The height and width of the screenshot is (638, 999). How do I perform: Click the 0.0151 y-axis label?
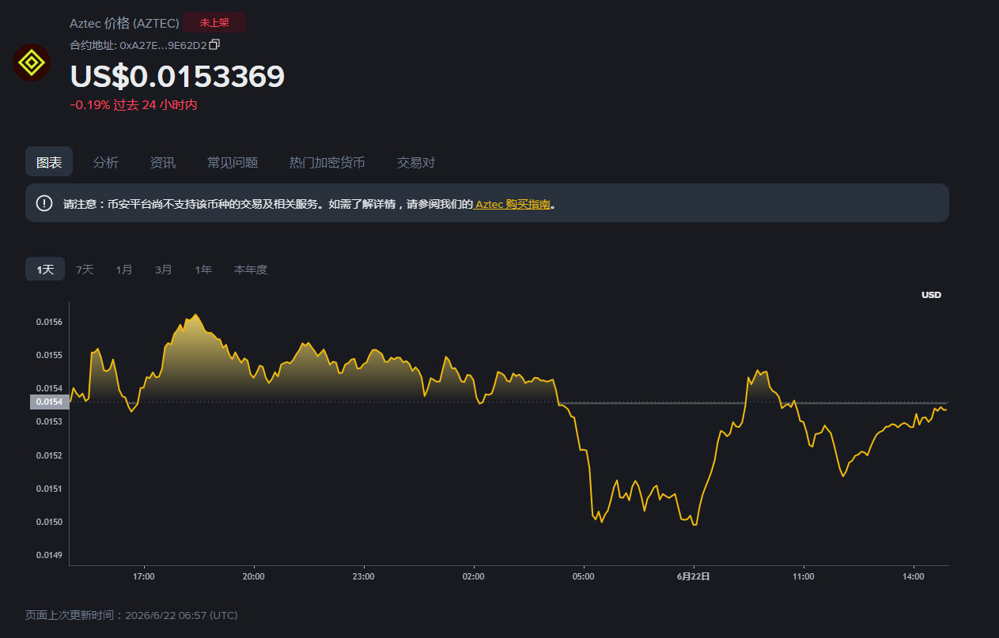click(x=49, y=489)
